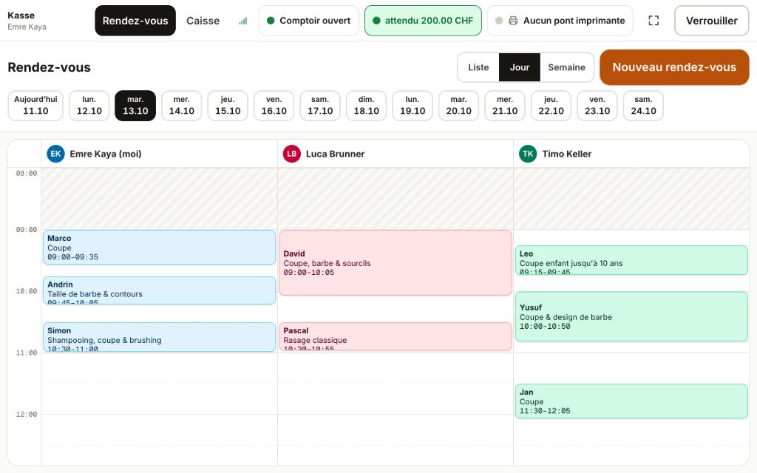Select the Jour view

click(520, 67)
